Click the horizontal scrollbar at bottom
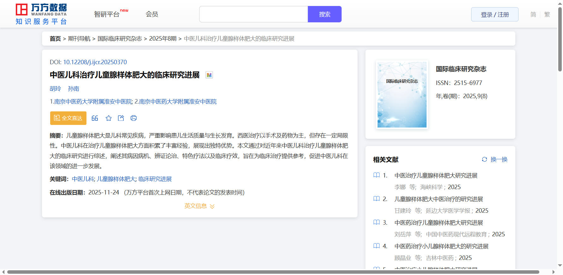Viewport: 563px width, 275px height. tap(273, 272)
